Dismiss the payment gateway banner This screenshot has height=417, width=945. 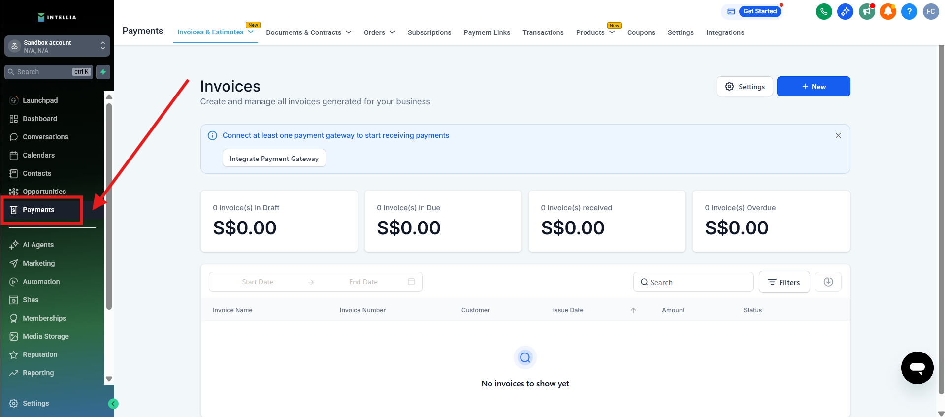838,135
